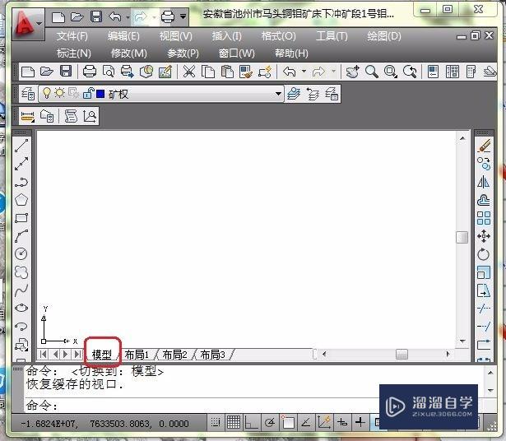Click Plot printer icon in quick access toolbar
The width and height of the screenshot is (506, 441).
[x=168, y=16]
